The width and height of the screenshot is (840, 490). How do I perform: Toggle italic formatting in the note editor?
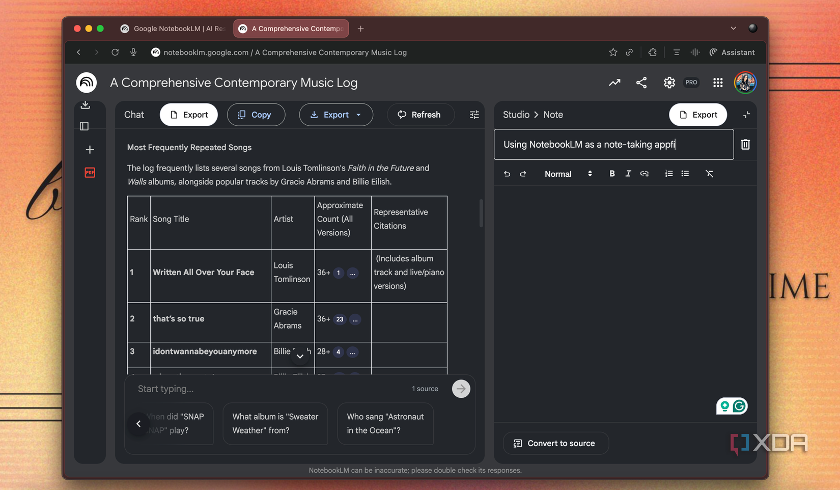pos(628,174)
